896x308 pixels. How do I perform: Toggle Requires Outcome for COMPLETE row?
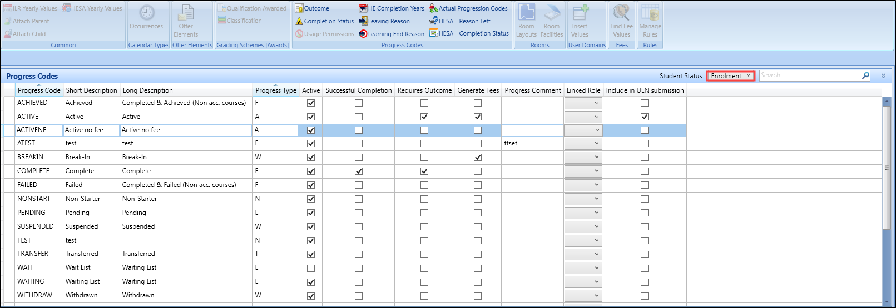(424, 171)
